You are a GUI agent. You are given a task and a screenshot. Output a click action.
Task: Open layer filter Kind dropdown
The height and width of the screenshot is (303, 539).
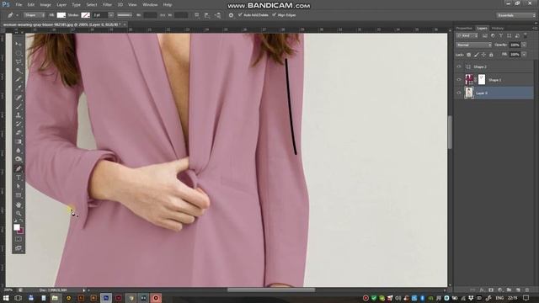pyautogui.click(x=467, y=35)
